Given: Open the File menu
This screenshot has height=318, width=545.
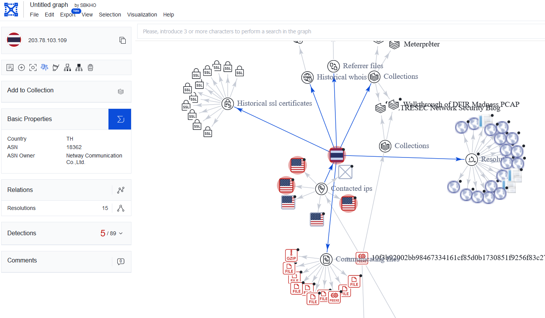Looking at the screenshot, I should (x=34, y=15).
